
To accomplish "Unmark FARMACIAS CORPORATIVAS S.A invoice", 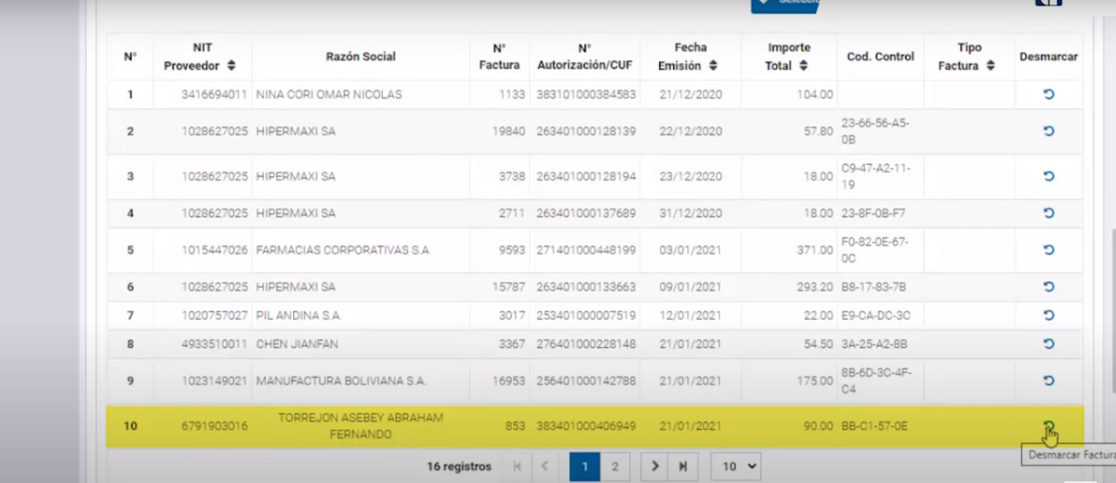I will [1049, 250].
